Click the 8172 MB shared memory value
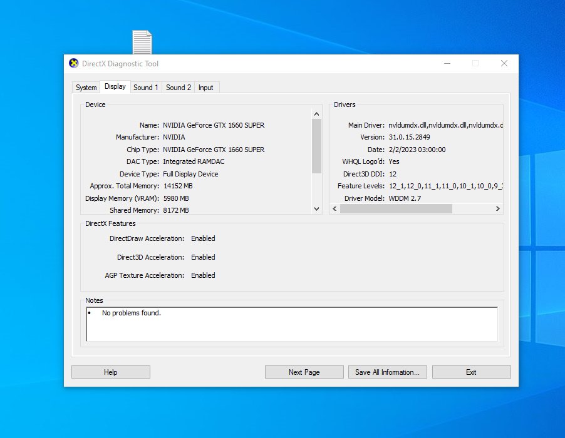565x438 pixels. pos(176,210)
